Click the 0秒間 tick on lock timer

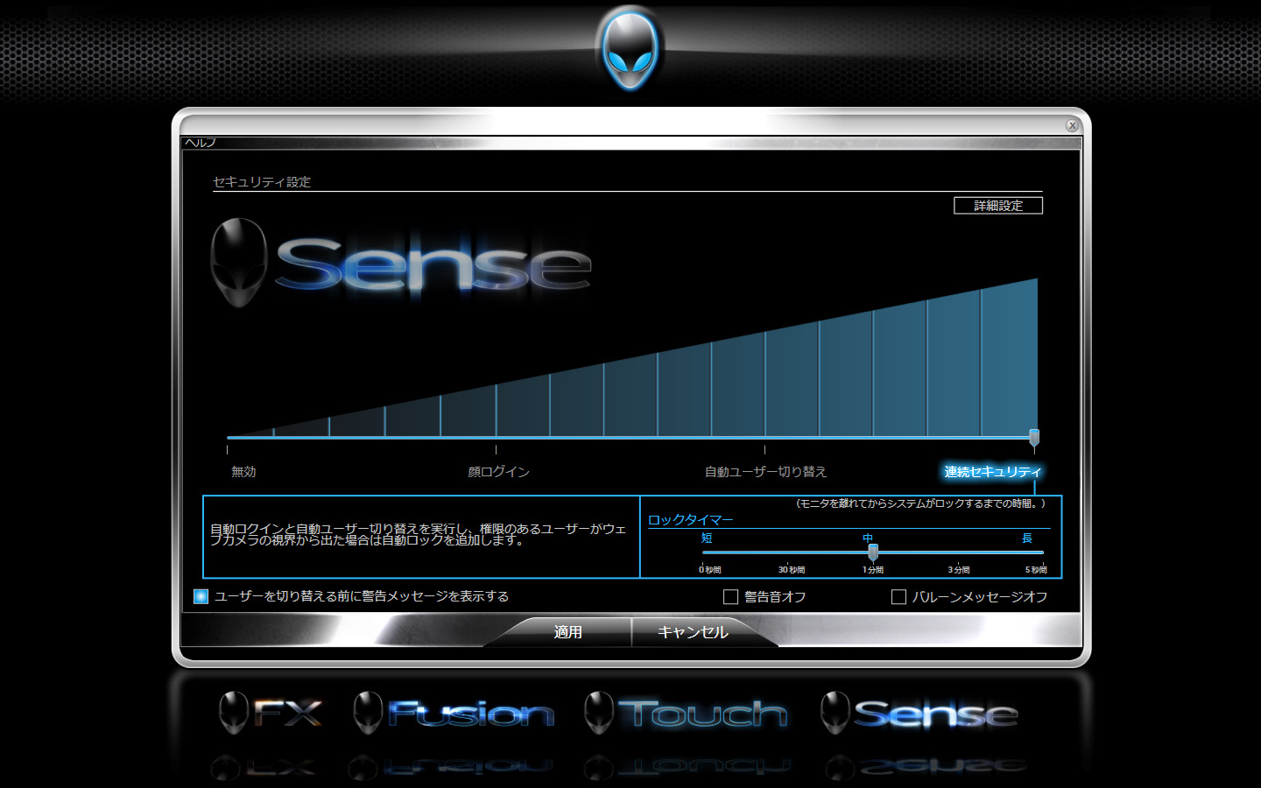pyautogui.click(x=710, y=570)
